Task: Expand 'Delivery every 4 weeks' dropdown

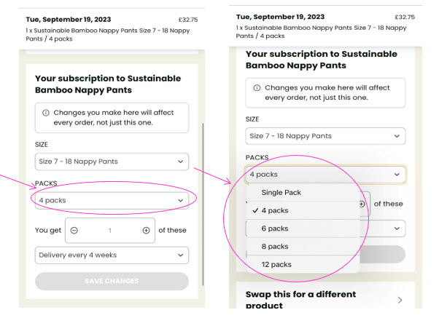Action: [112, 255]
